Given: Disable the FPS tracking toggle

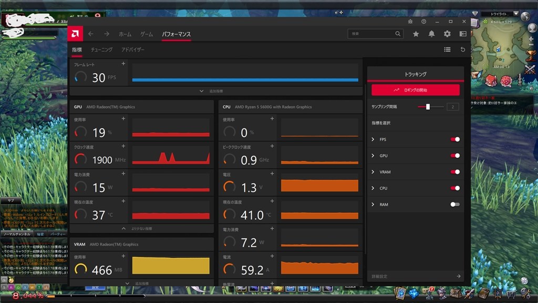Looking at the screenshot, I should tap(454, 139).
